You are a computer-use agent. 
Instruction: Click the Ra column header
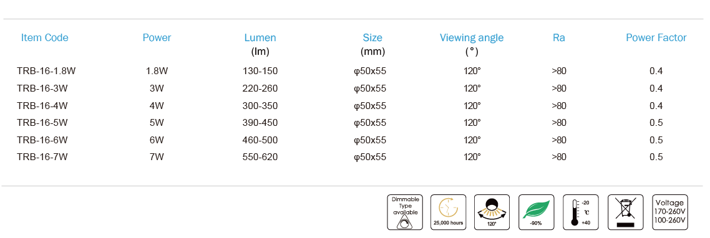[559, 37]
